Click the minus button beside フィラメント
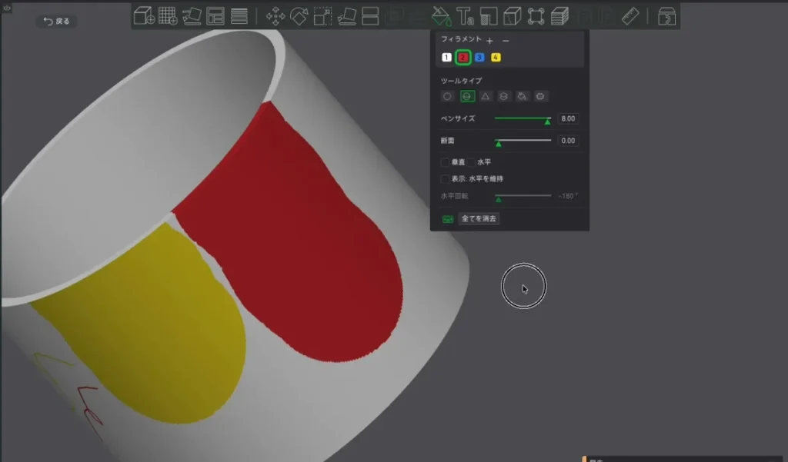 [x=506, y=41]
